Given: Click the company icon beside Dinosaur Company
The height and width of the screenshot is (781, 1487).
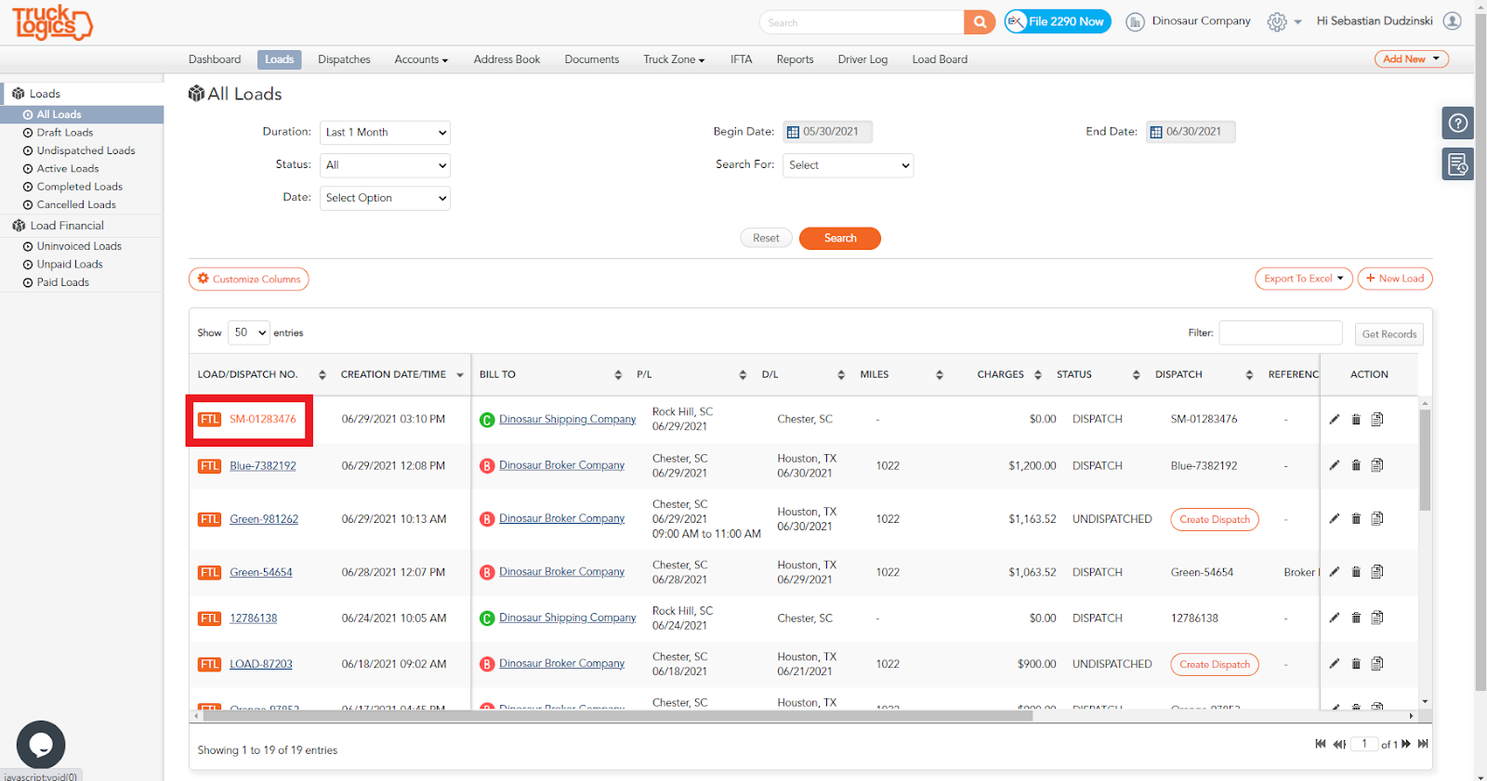Looking at the screenshot, I should [1135, 22].
